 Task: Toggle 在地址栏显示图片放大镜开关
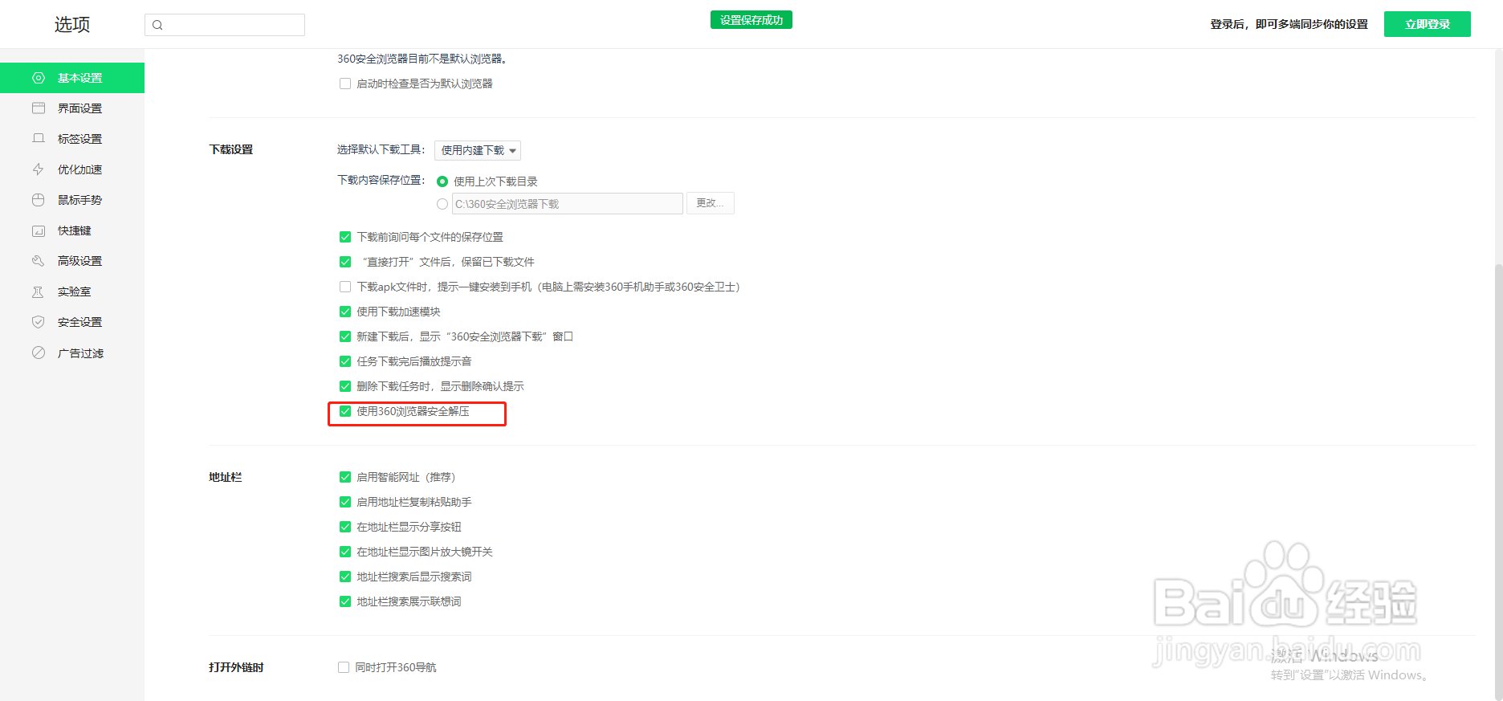point(345,552)
